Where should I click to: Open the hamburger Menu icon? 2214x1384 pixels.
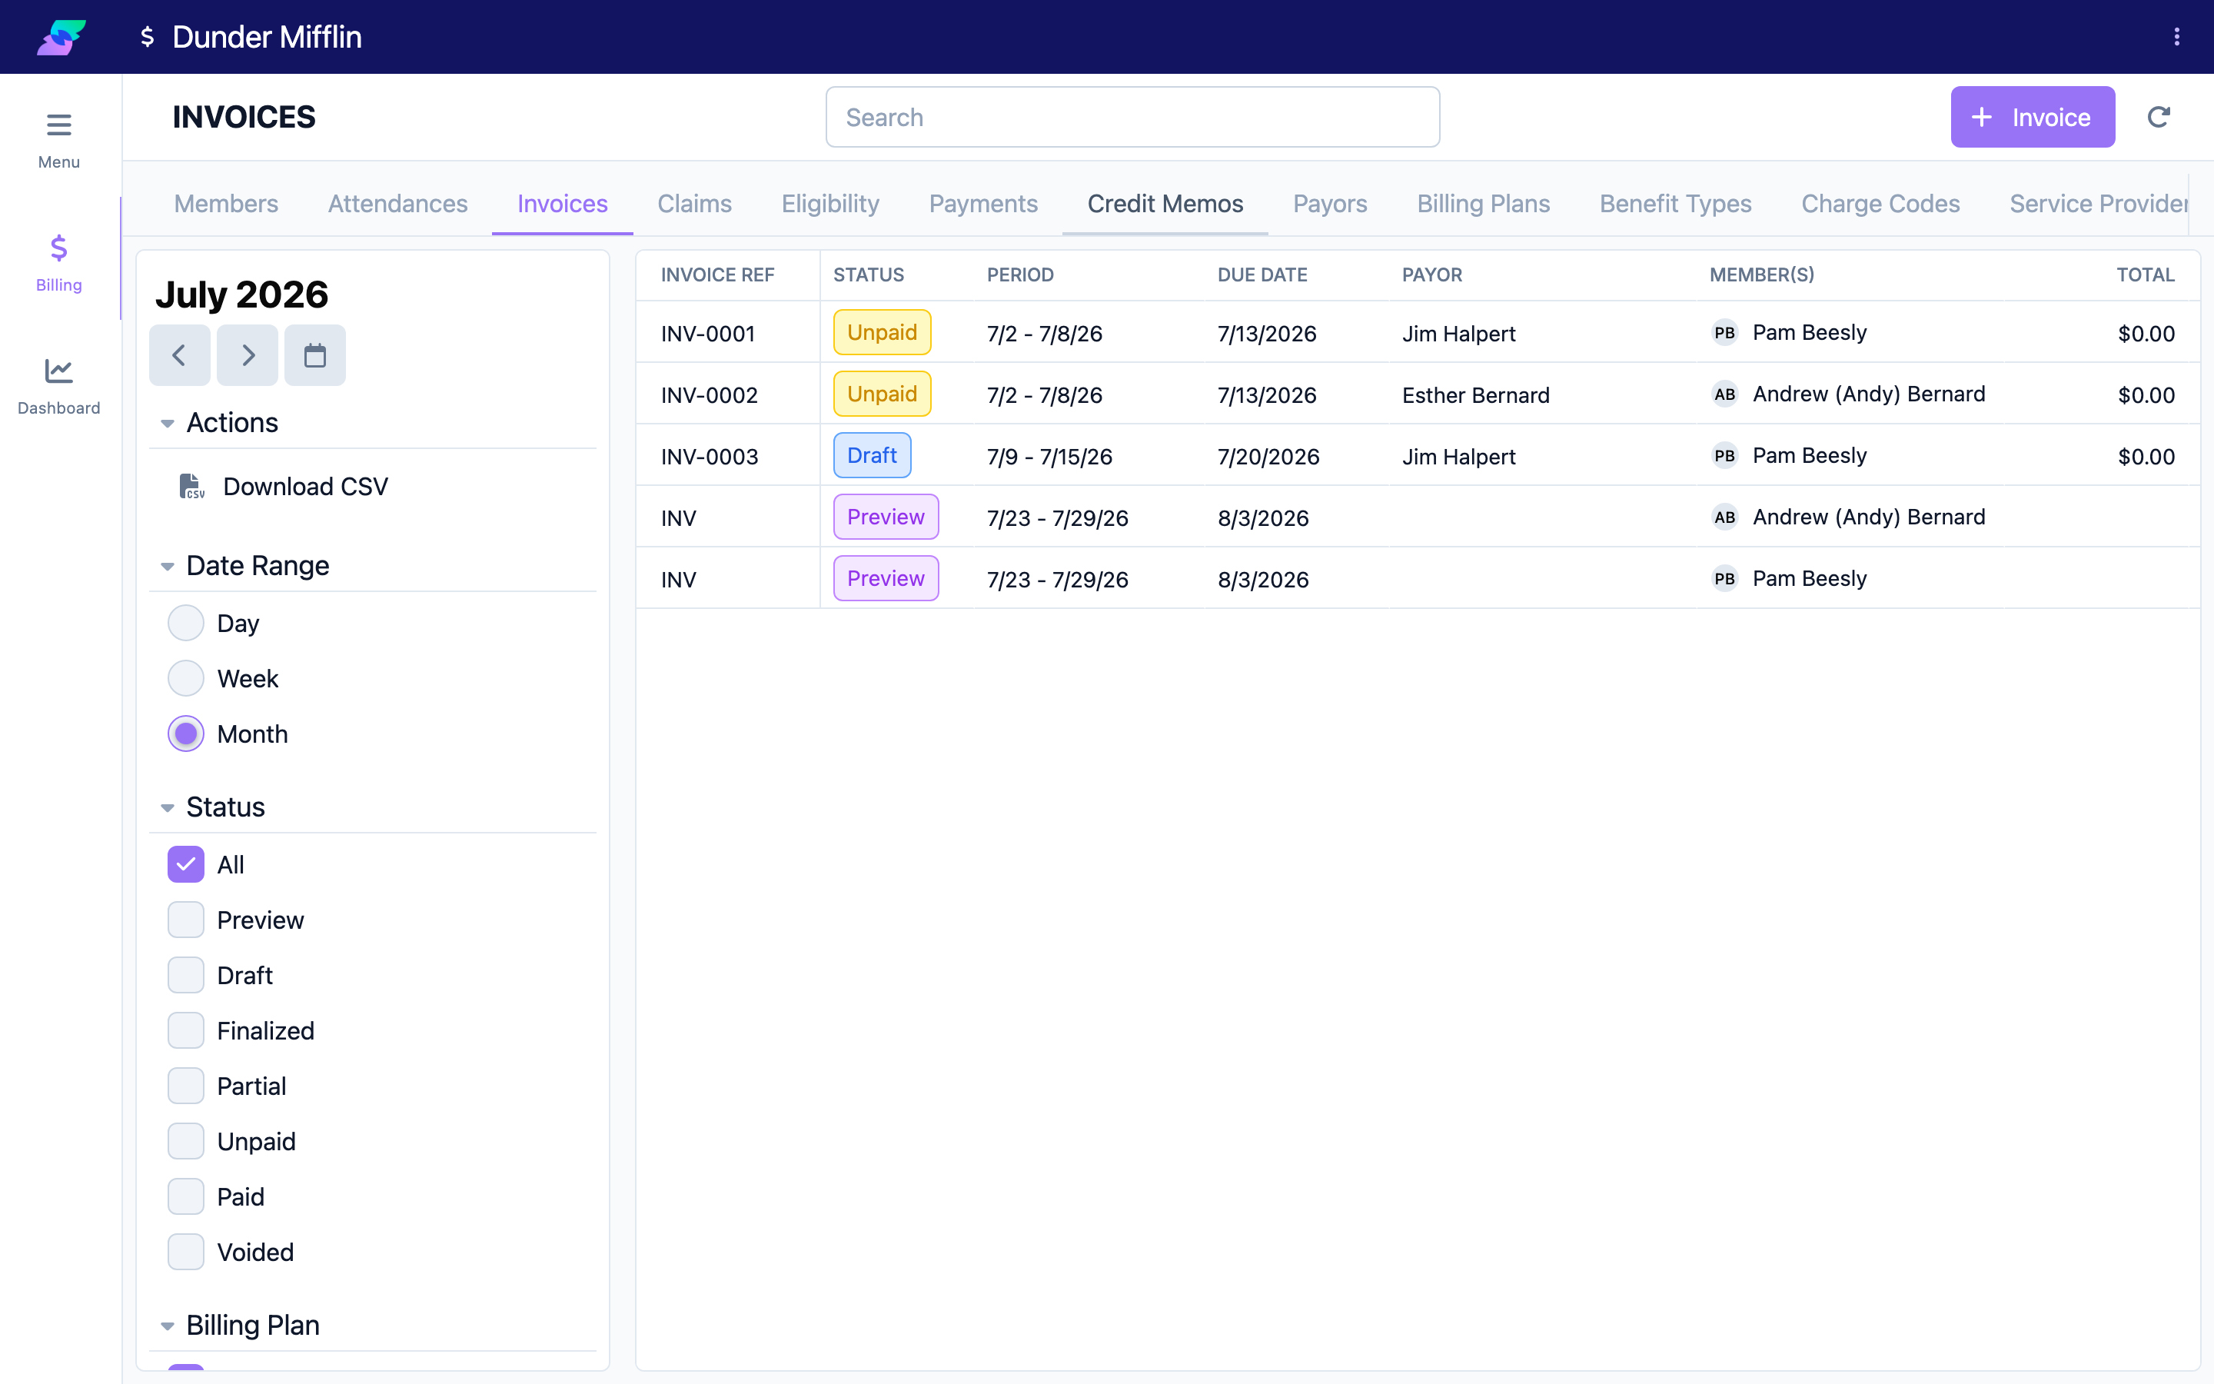[58, 125]
